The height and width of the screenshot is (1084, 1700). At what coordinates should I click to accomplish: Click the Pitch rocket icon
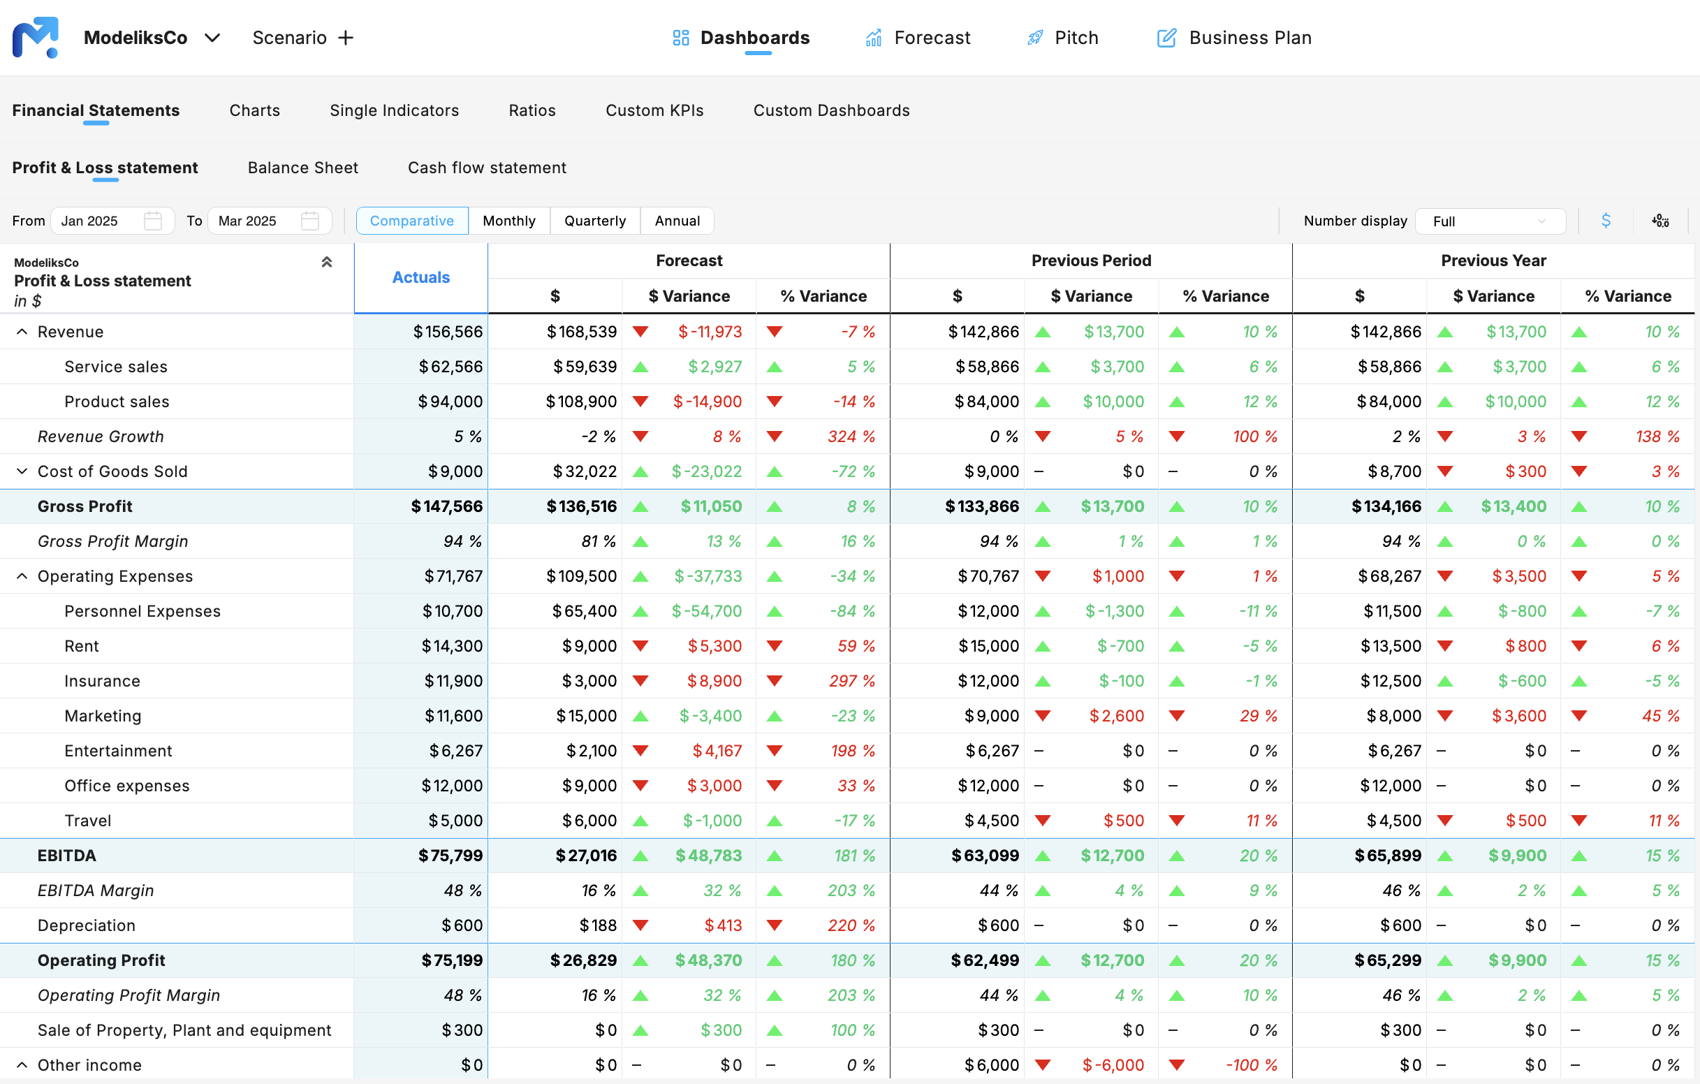tap(1034, 38)
